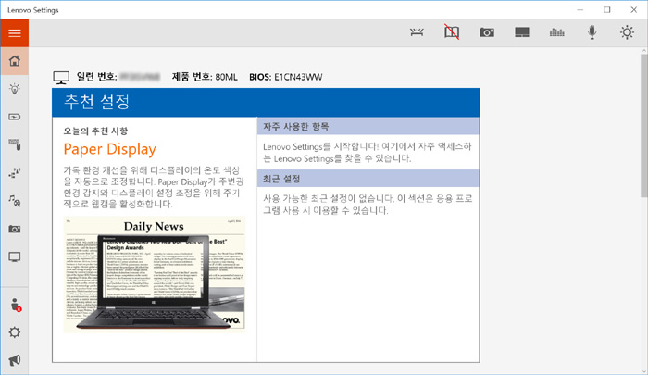Click the scrollbar down arrow

[x=644, y=371]
